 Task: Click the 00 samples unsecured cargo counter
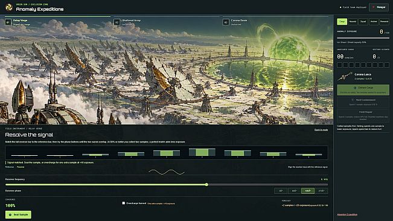[345, 57]
